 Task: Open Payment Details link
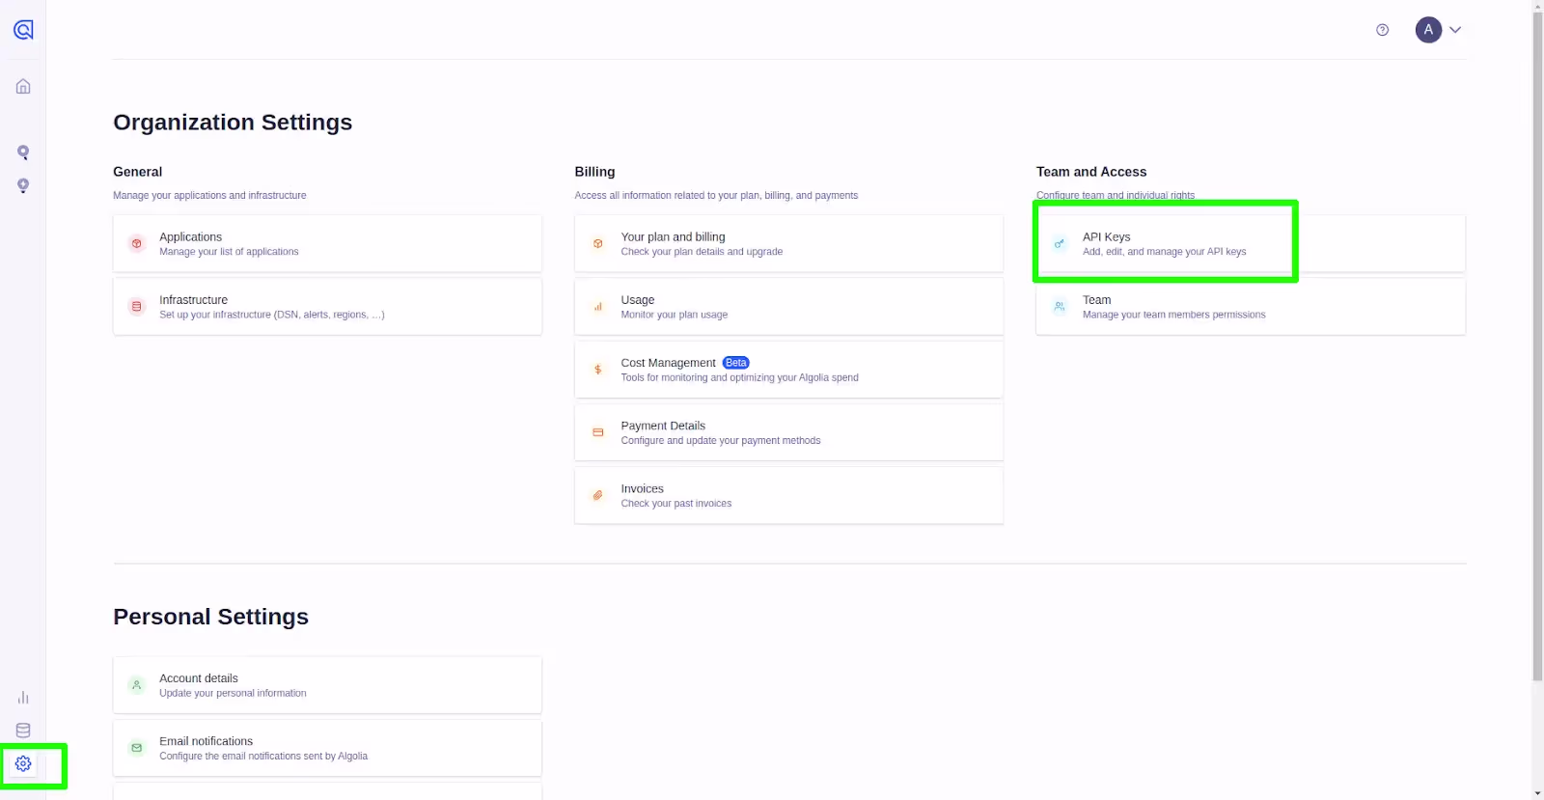(788, 432)
